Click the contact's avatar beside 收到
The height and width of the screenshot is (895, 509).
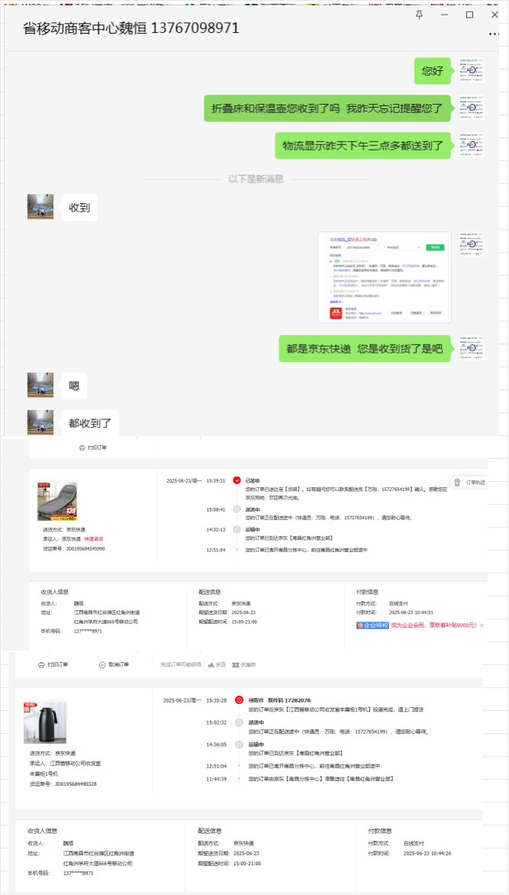[40, 207]
